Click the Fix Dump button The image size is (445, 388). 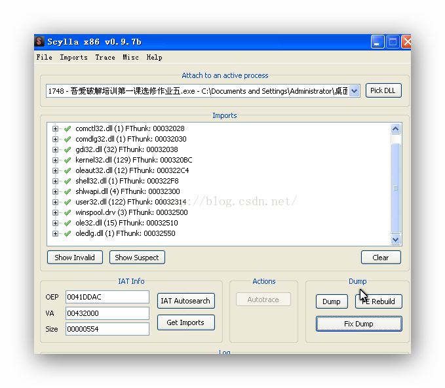(x=359, y=324)
